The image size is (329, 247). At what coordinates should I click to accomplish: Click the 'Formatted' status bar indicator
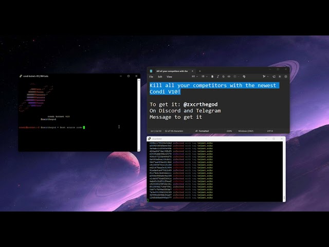point(202,131)
